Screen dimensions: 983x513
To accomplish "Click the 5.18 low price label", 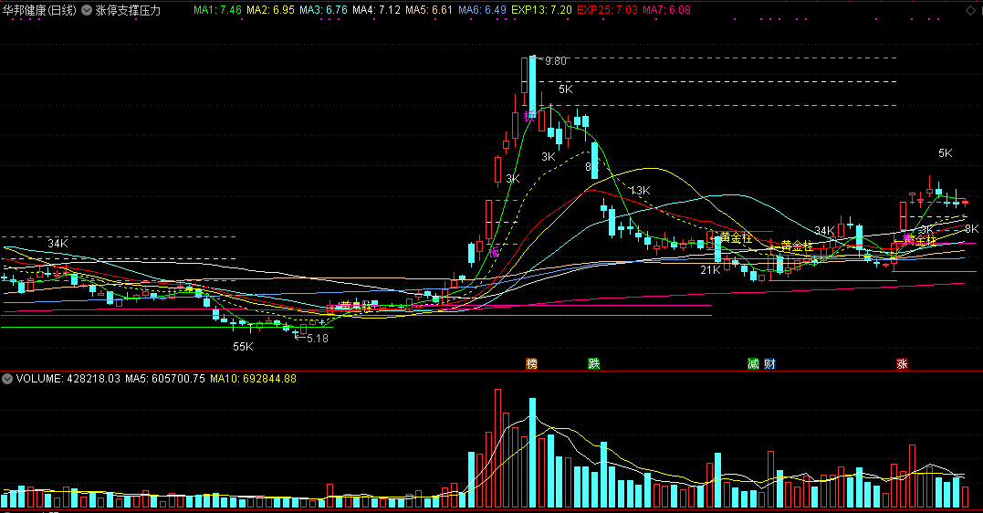I will (318, 339).
